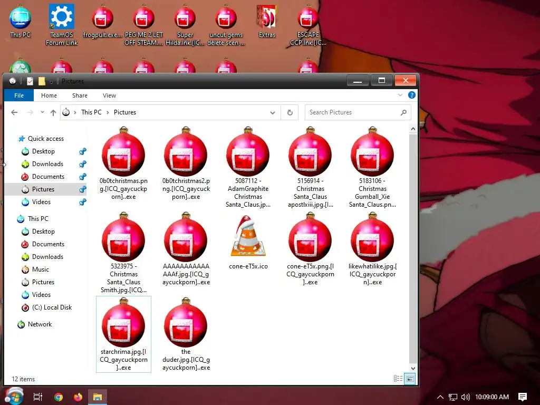Click the file list scroll down arrow

click(x=413, y=368)
